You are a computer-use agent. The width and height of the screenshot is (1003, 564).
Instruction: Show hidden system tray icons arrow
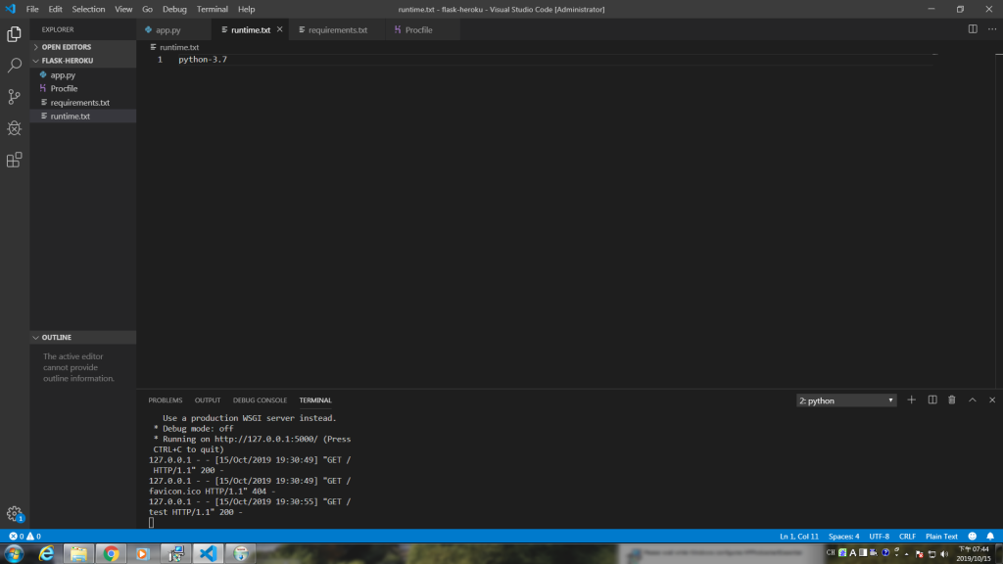906,554
